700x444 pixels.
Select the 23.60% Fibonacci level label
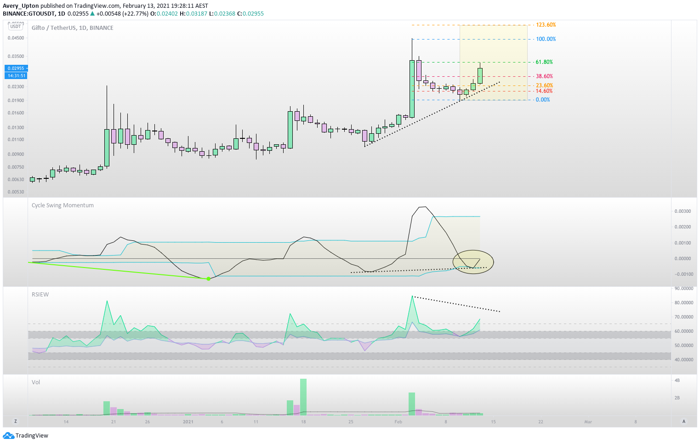click(x=544, y=85)
